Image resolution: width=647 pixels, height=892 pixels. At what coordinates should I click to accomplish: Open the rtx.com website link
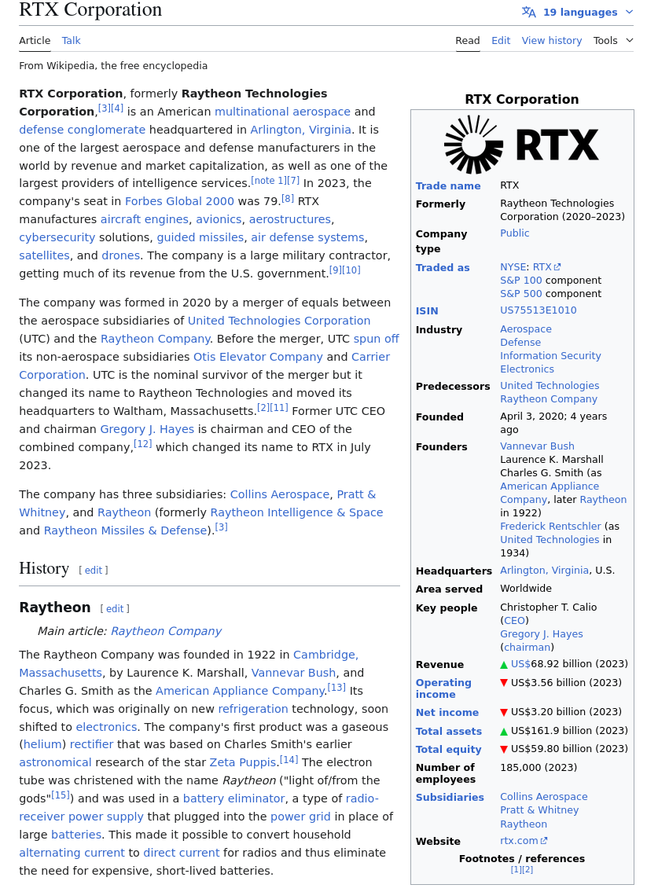point(519,841)
